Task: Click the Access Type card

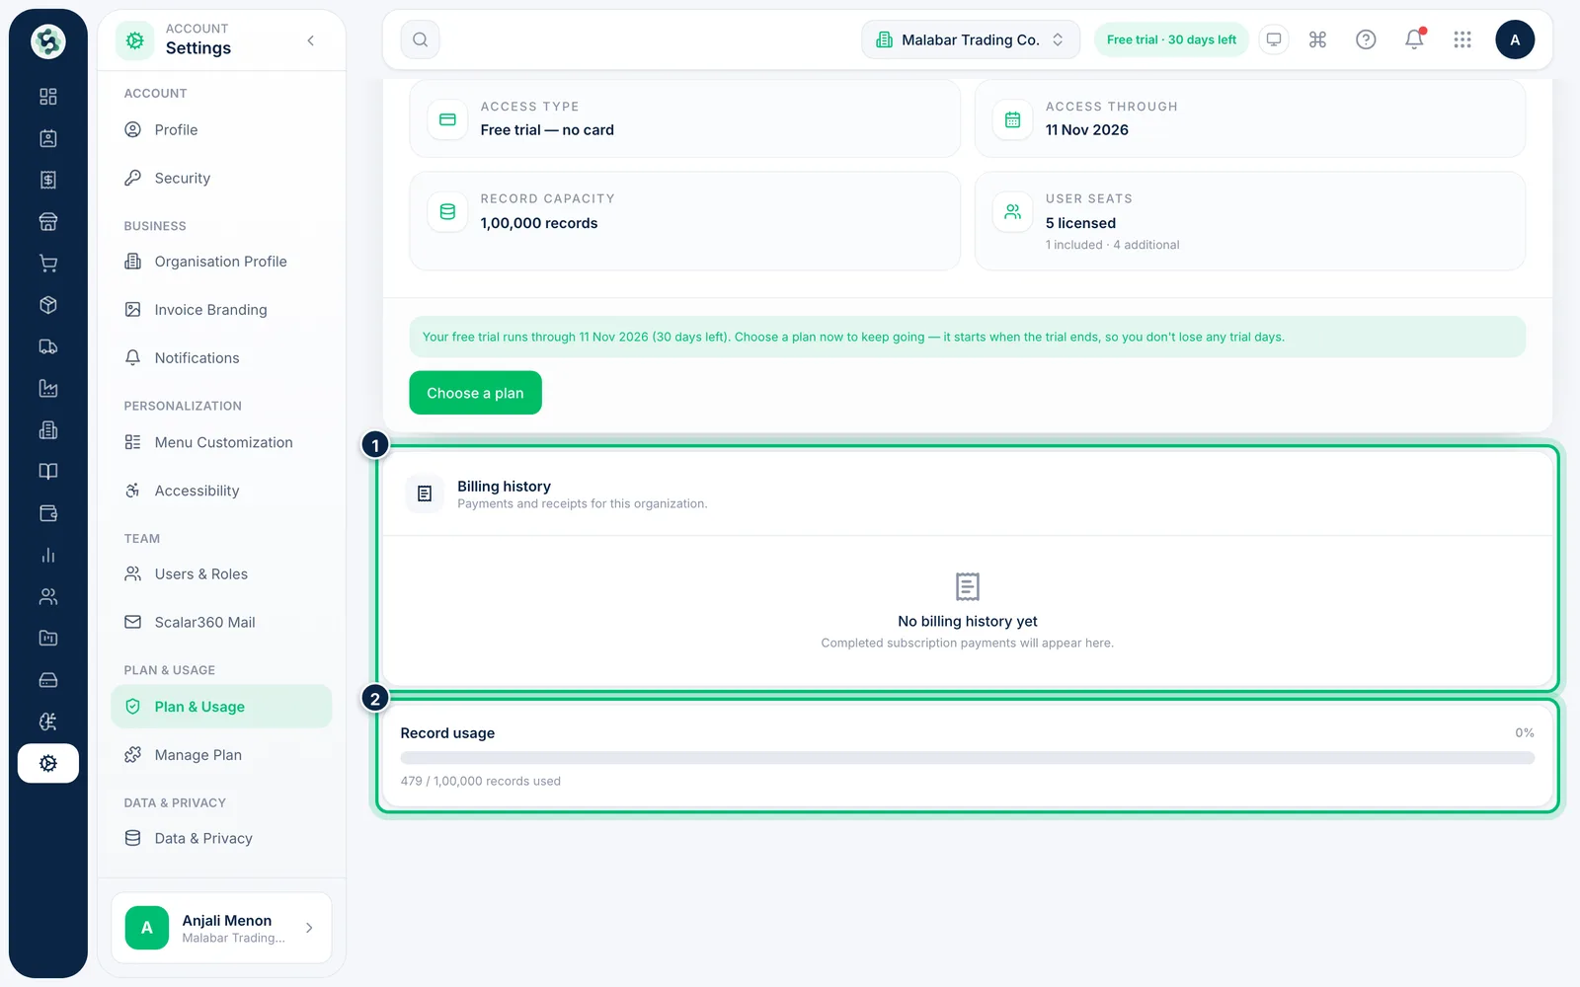Action: click(685, 118)
